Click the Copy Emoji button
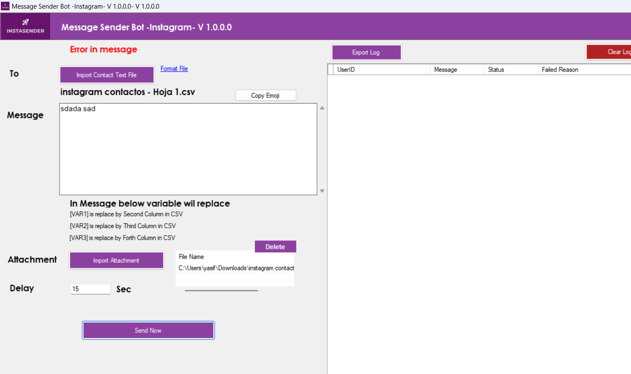The width and height of the screenshot is (631, 374). (266, 95)
